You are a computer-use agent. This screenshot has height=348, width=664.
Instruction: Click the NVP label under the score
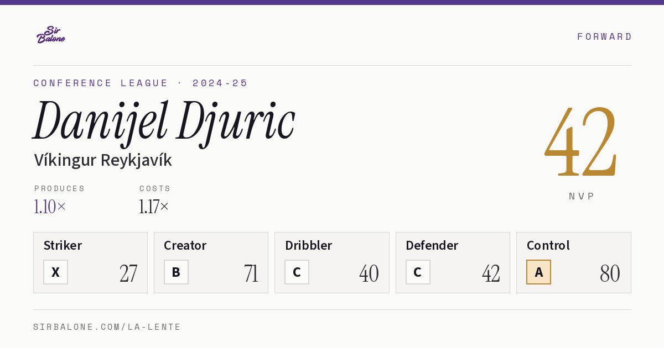tap(582, 196)
